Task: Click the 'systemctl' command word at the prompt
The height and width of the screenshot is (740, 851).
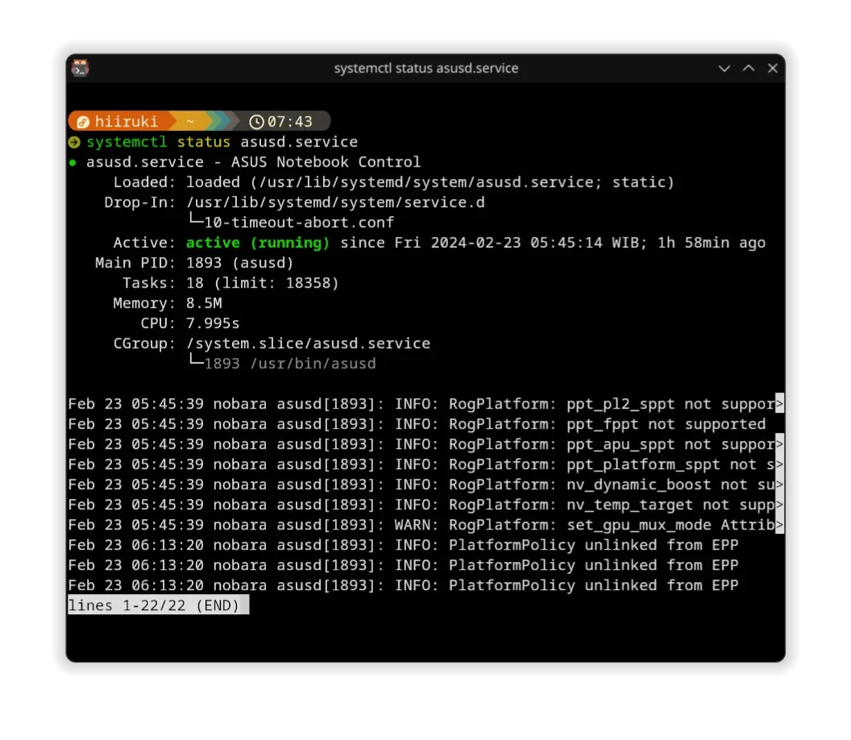Action: [127, 143]
